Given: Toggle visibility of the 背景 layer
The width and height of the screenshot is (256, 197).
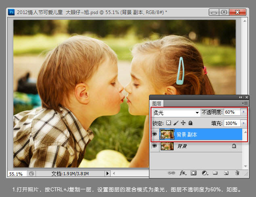Looking at the screenshot, I should [154, 146].
